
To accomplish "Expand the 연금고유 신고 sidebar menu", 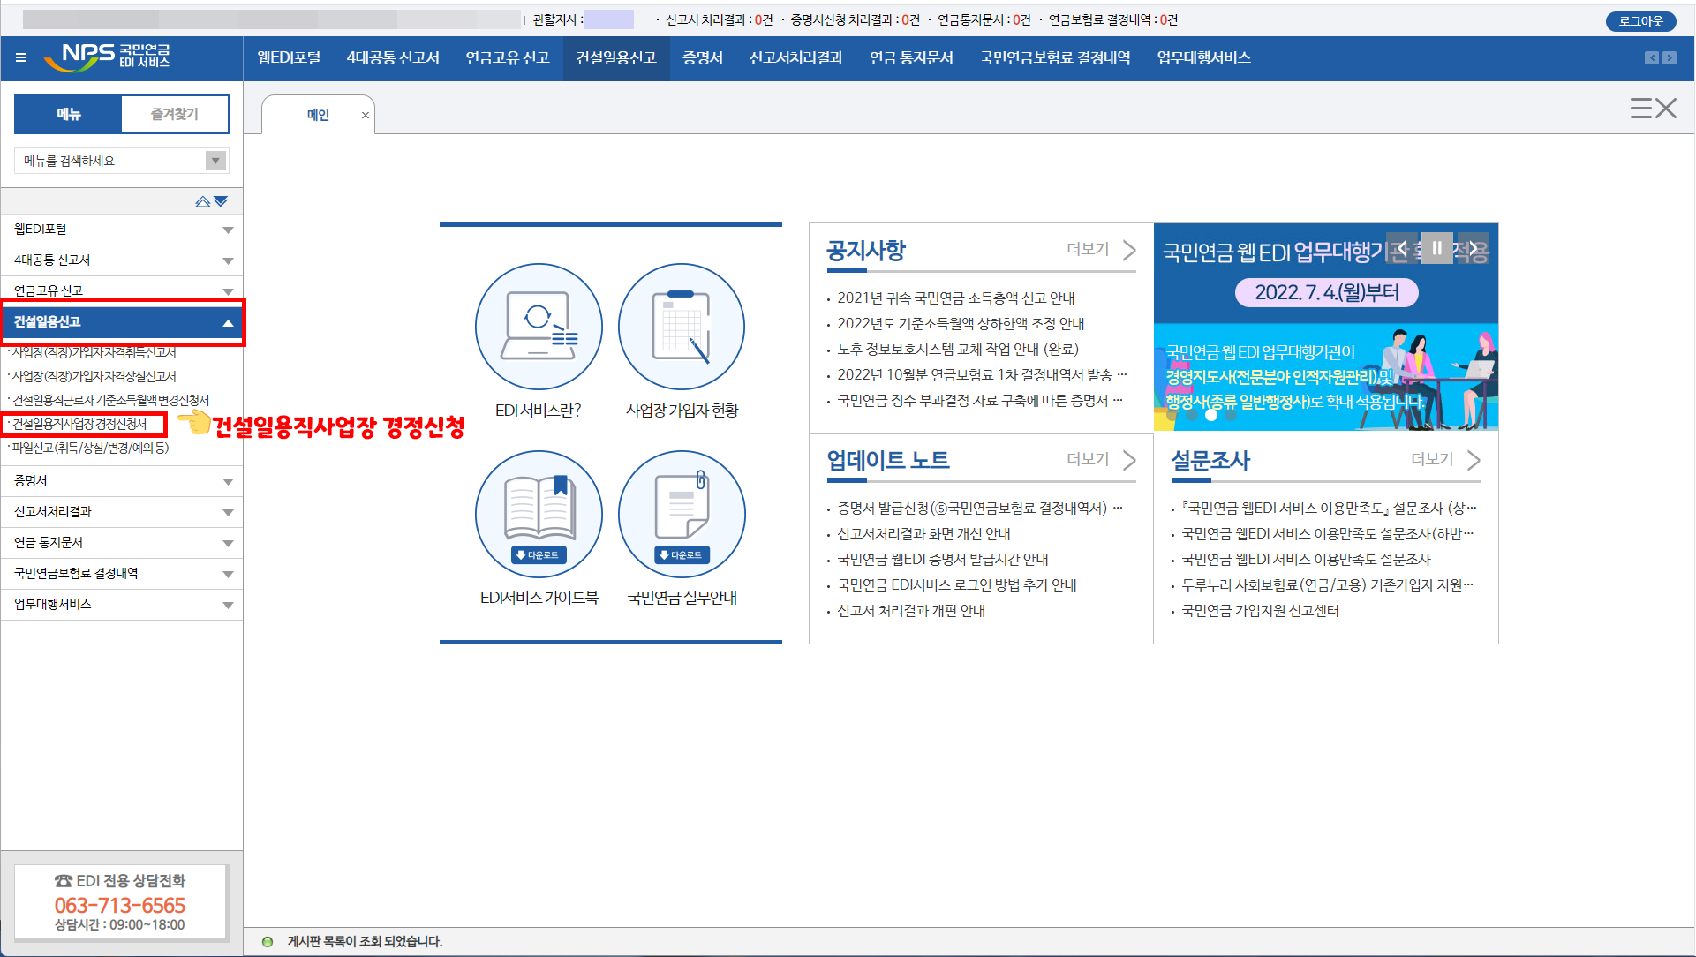I will [122, 290].
